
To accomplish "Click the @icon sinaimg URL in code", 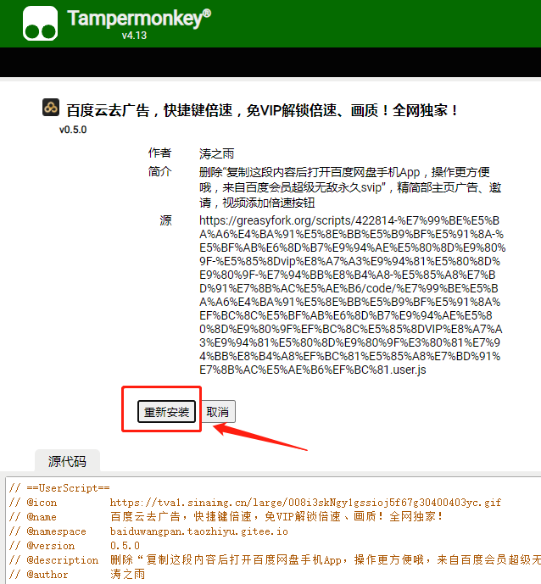I will tap(305, 503).
